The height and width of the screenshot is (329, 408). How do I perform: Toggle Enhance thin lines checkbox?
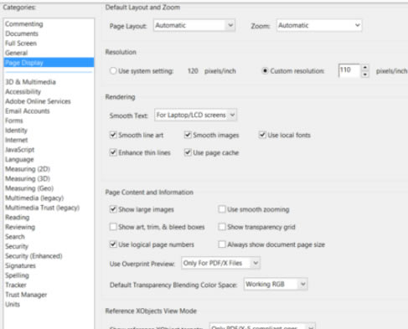click(113, 152)
